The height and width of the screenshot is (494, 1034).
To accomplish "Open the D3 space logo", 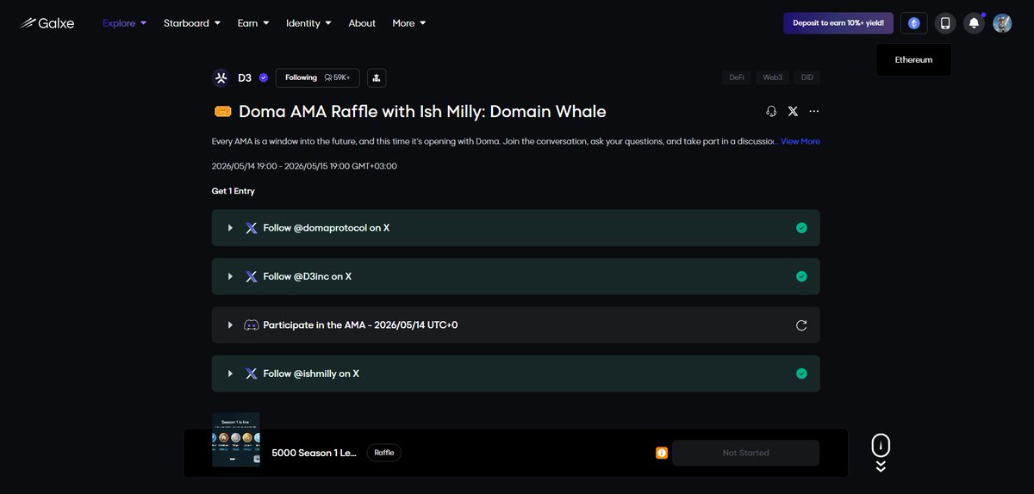I will 221,77.
